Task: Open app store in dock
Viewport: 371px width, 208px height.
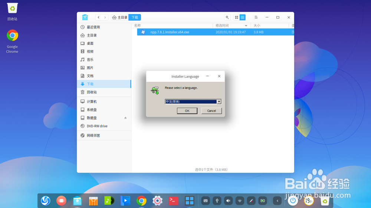Action: [93, 201]
